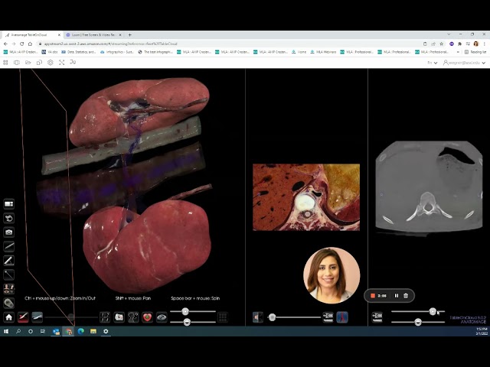Pause the Loom recording
Screen dimensions: 490x367
[x=397, y=296]
